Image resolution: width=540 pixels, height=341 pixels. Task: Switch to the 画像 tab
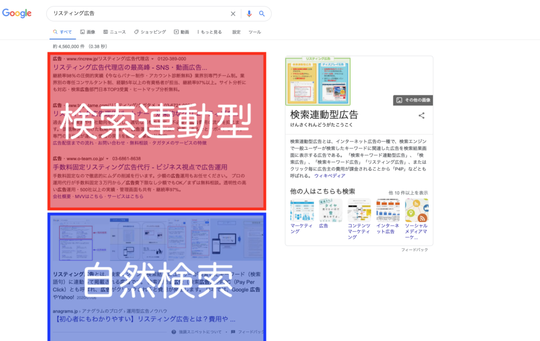tap(88, 32)
